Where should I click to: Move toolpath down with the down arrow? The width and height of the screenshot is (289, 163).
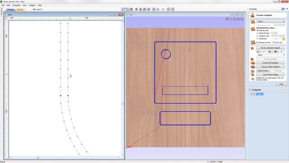[285, 90]
